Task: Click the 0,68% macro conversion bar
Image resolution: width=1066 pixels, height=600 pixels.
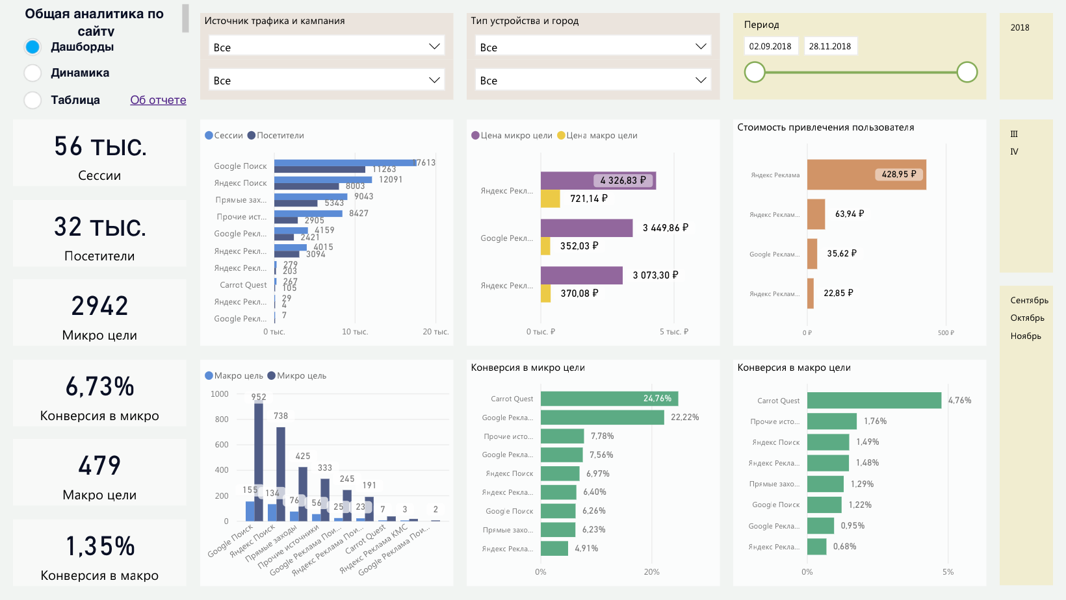Action: 816,547
